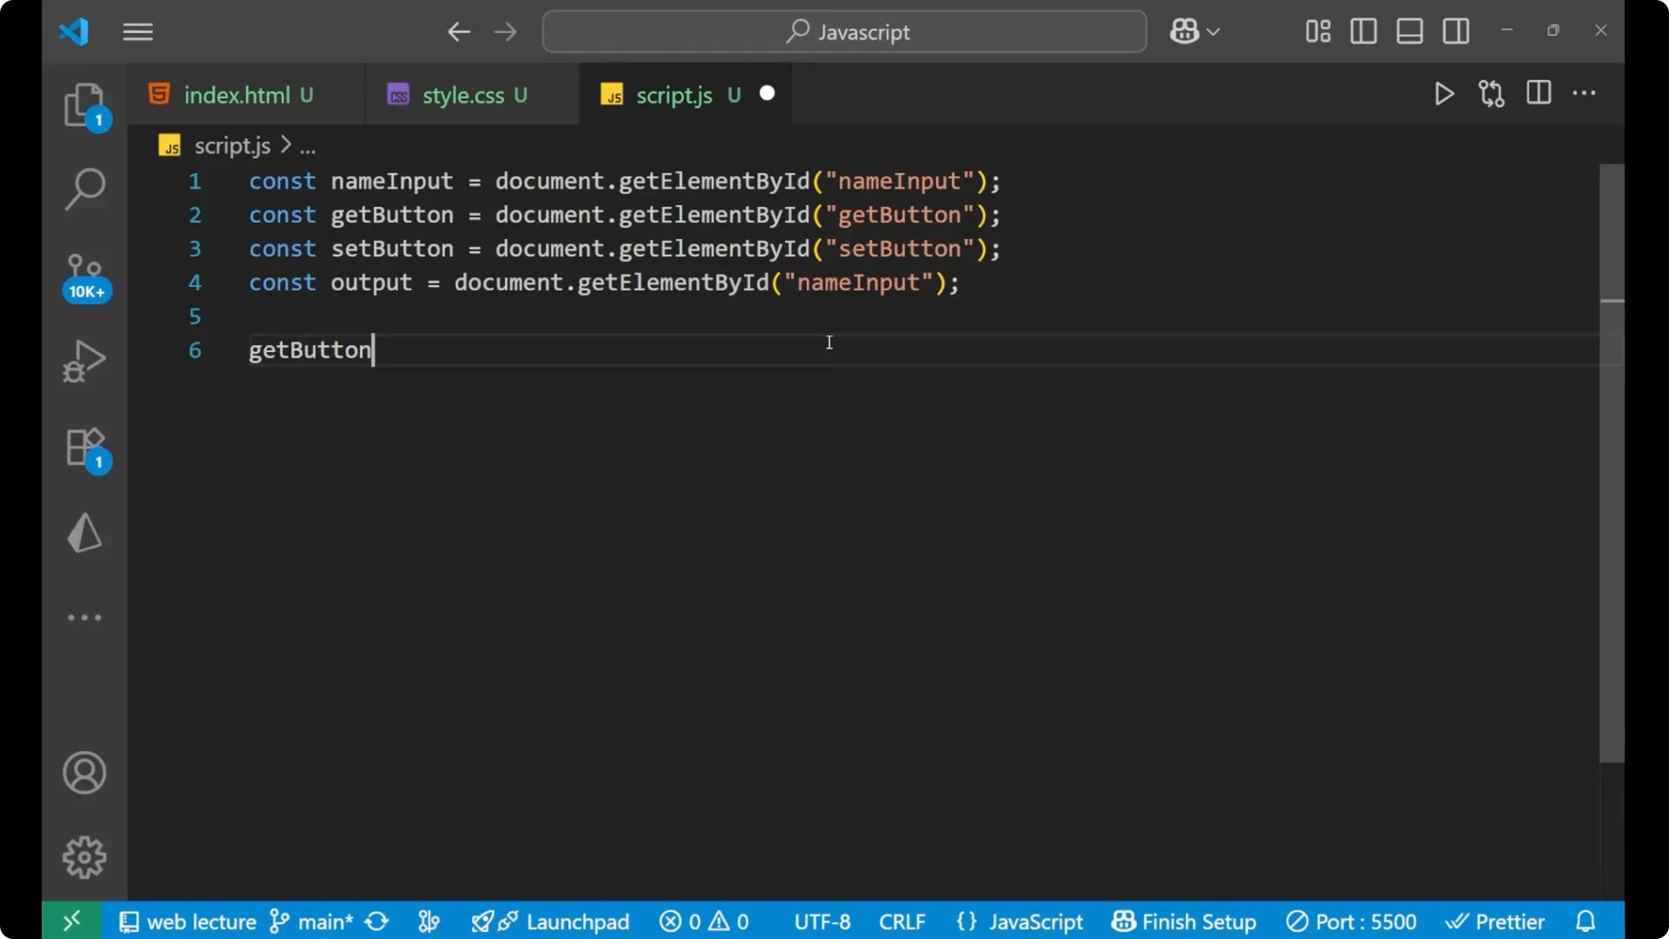Open the Explorer sidebar
The width and height of the screenshot is (1669, 939).
[x=84, y=104]
